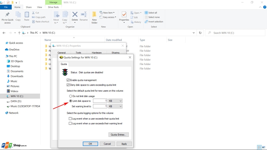The height and width of the screenshot is (150, 267).
Task: Expand the Delete options arrow
Action: click(x=75, y=23)
